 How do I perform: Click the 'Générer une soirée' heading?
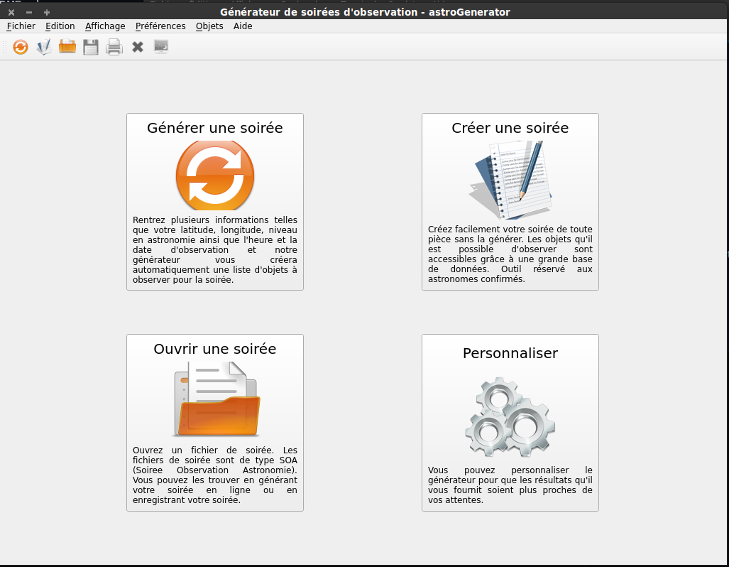click(x=215, y=128)
